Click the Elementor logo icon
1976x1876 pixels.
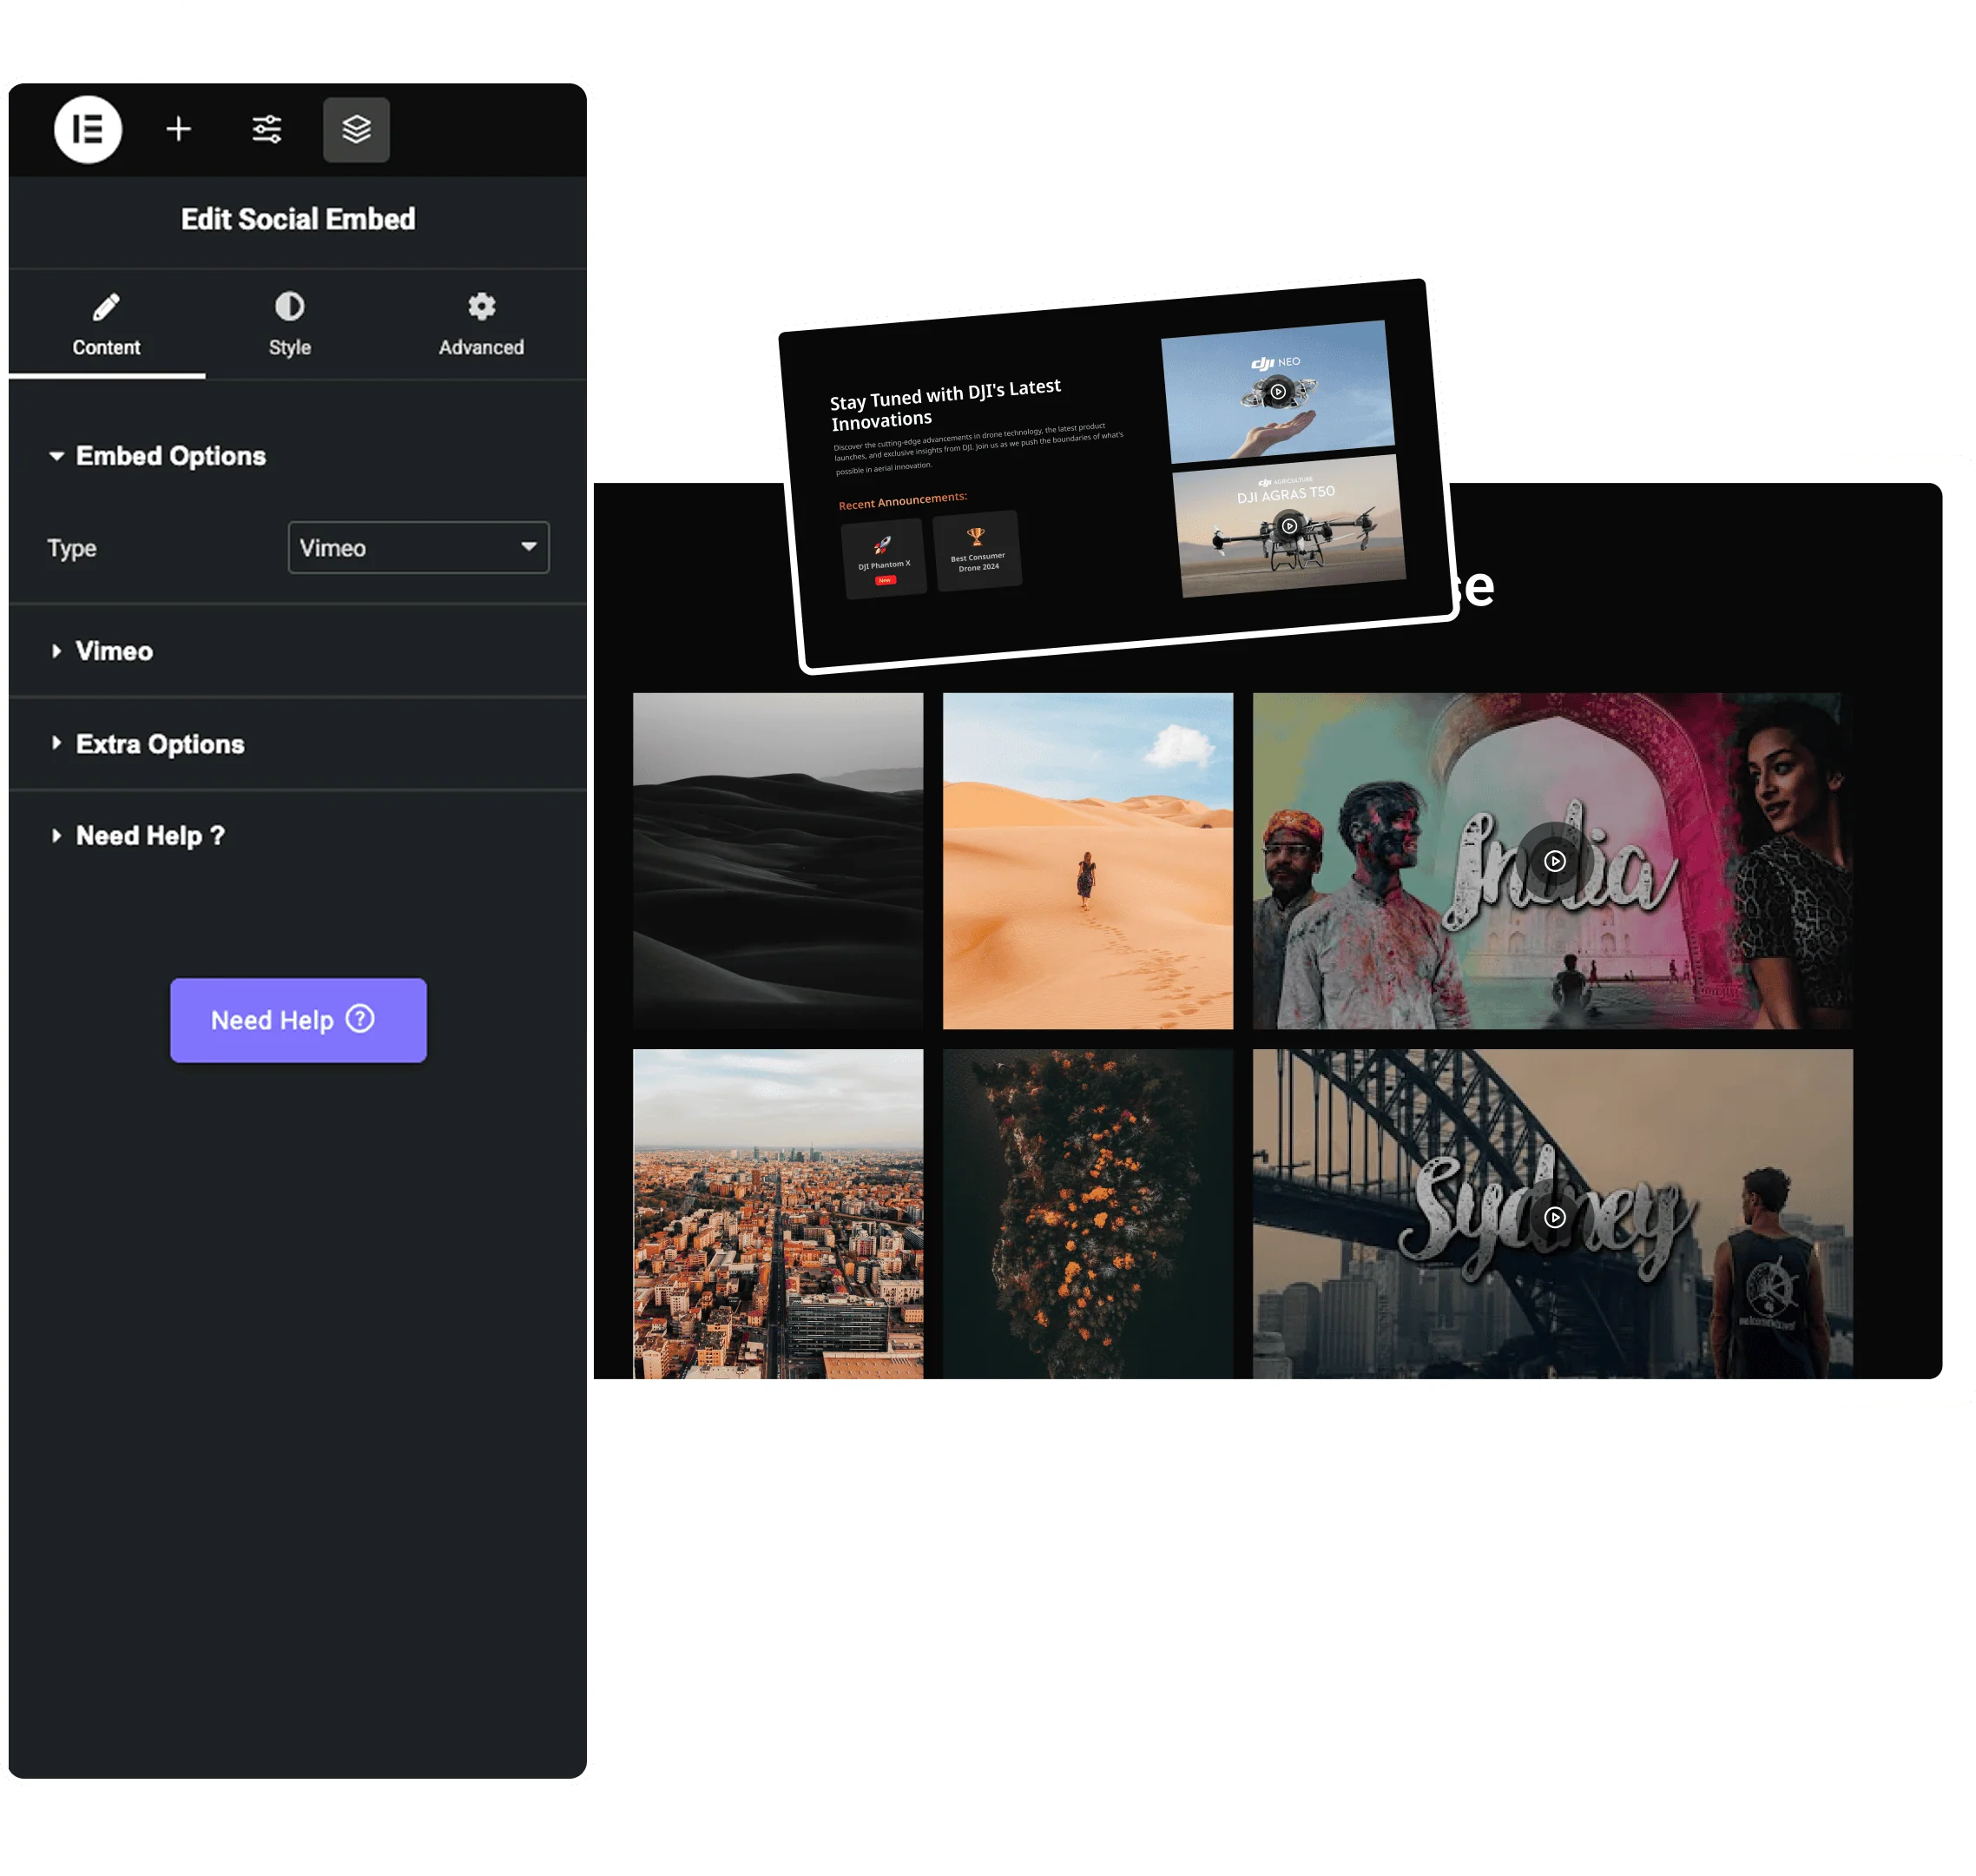click(88, 130)
